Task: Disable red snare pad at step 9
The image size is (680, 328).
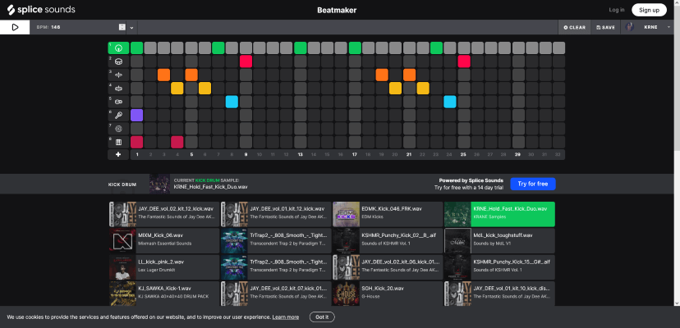Action: (246, 61)
